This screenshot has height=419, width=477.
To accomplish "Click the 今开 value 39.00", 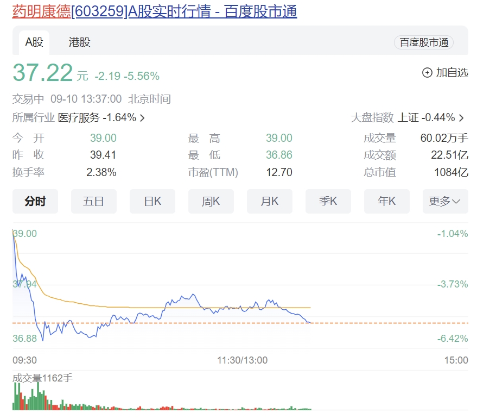I will [103, 138].
